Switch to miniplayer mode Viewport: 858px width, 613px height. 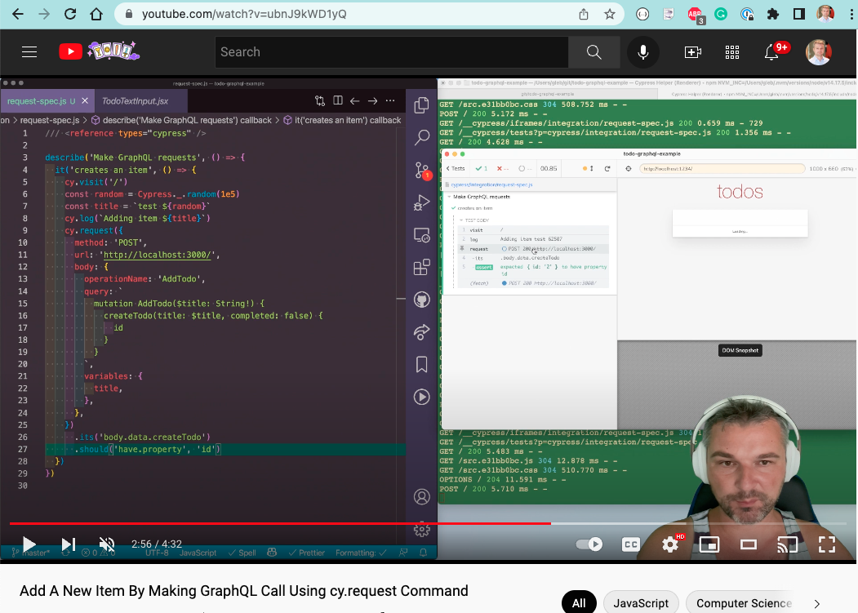click(709, 544)
